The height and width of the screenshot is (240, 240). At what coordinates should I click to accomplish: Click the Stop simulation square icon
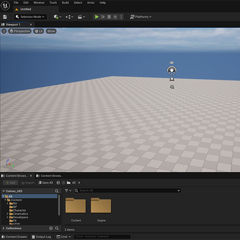pos(109,17)
